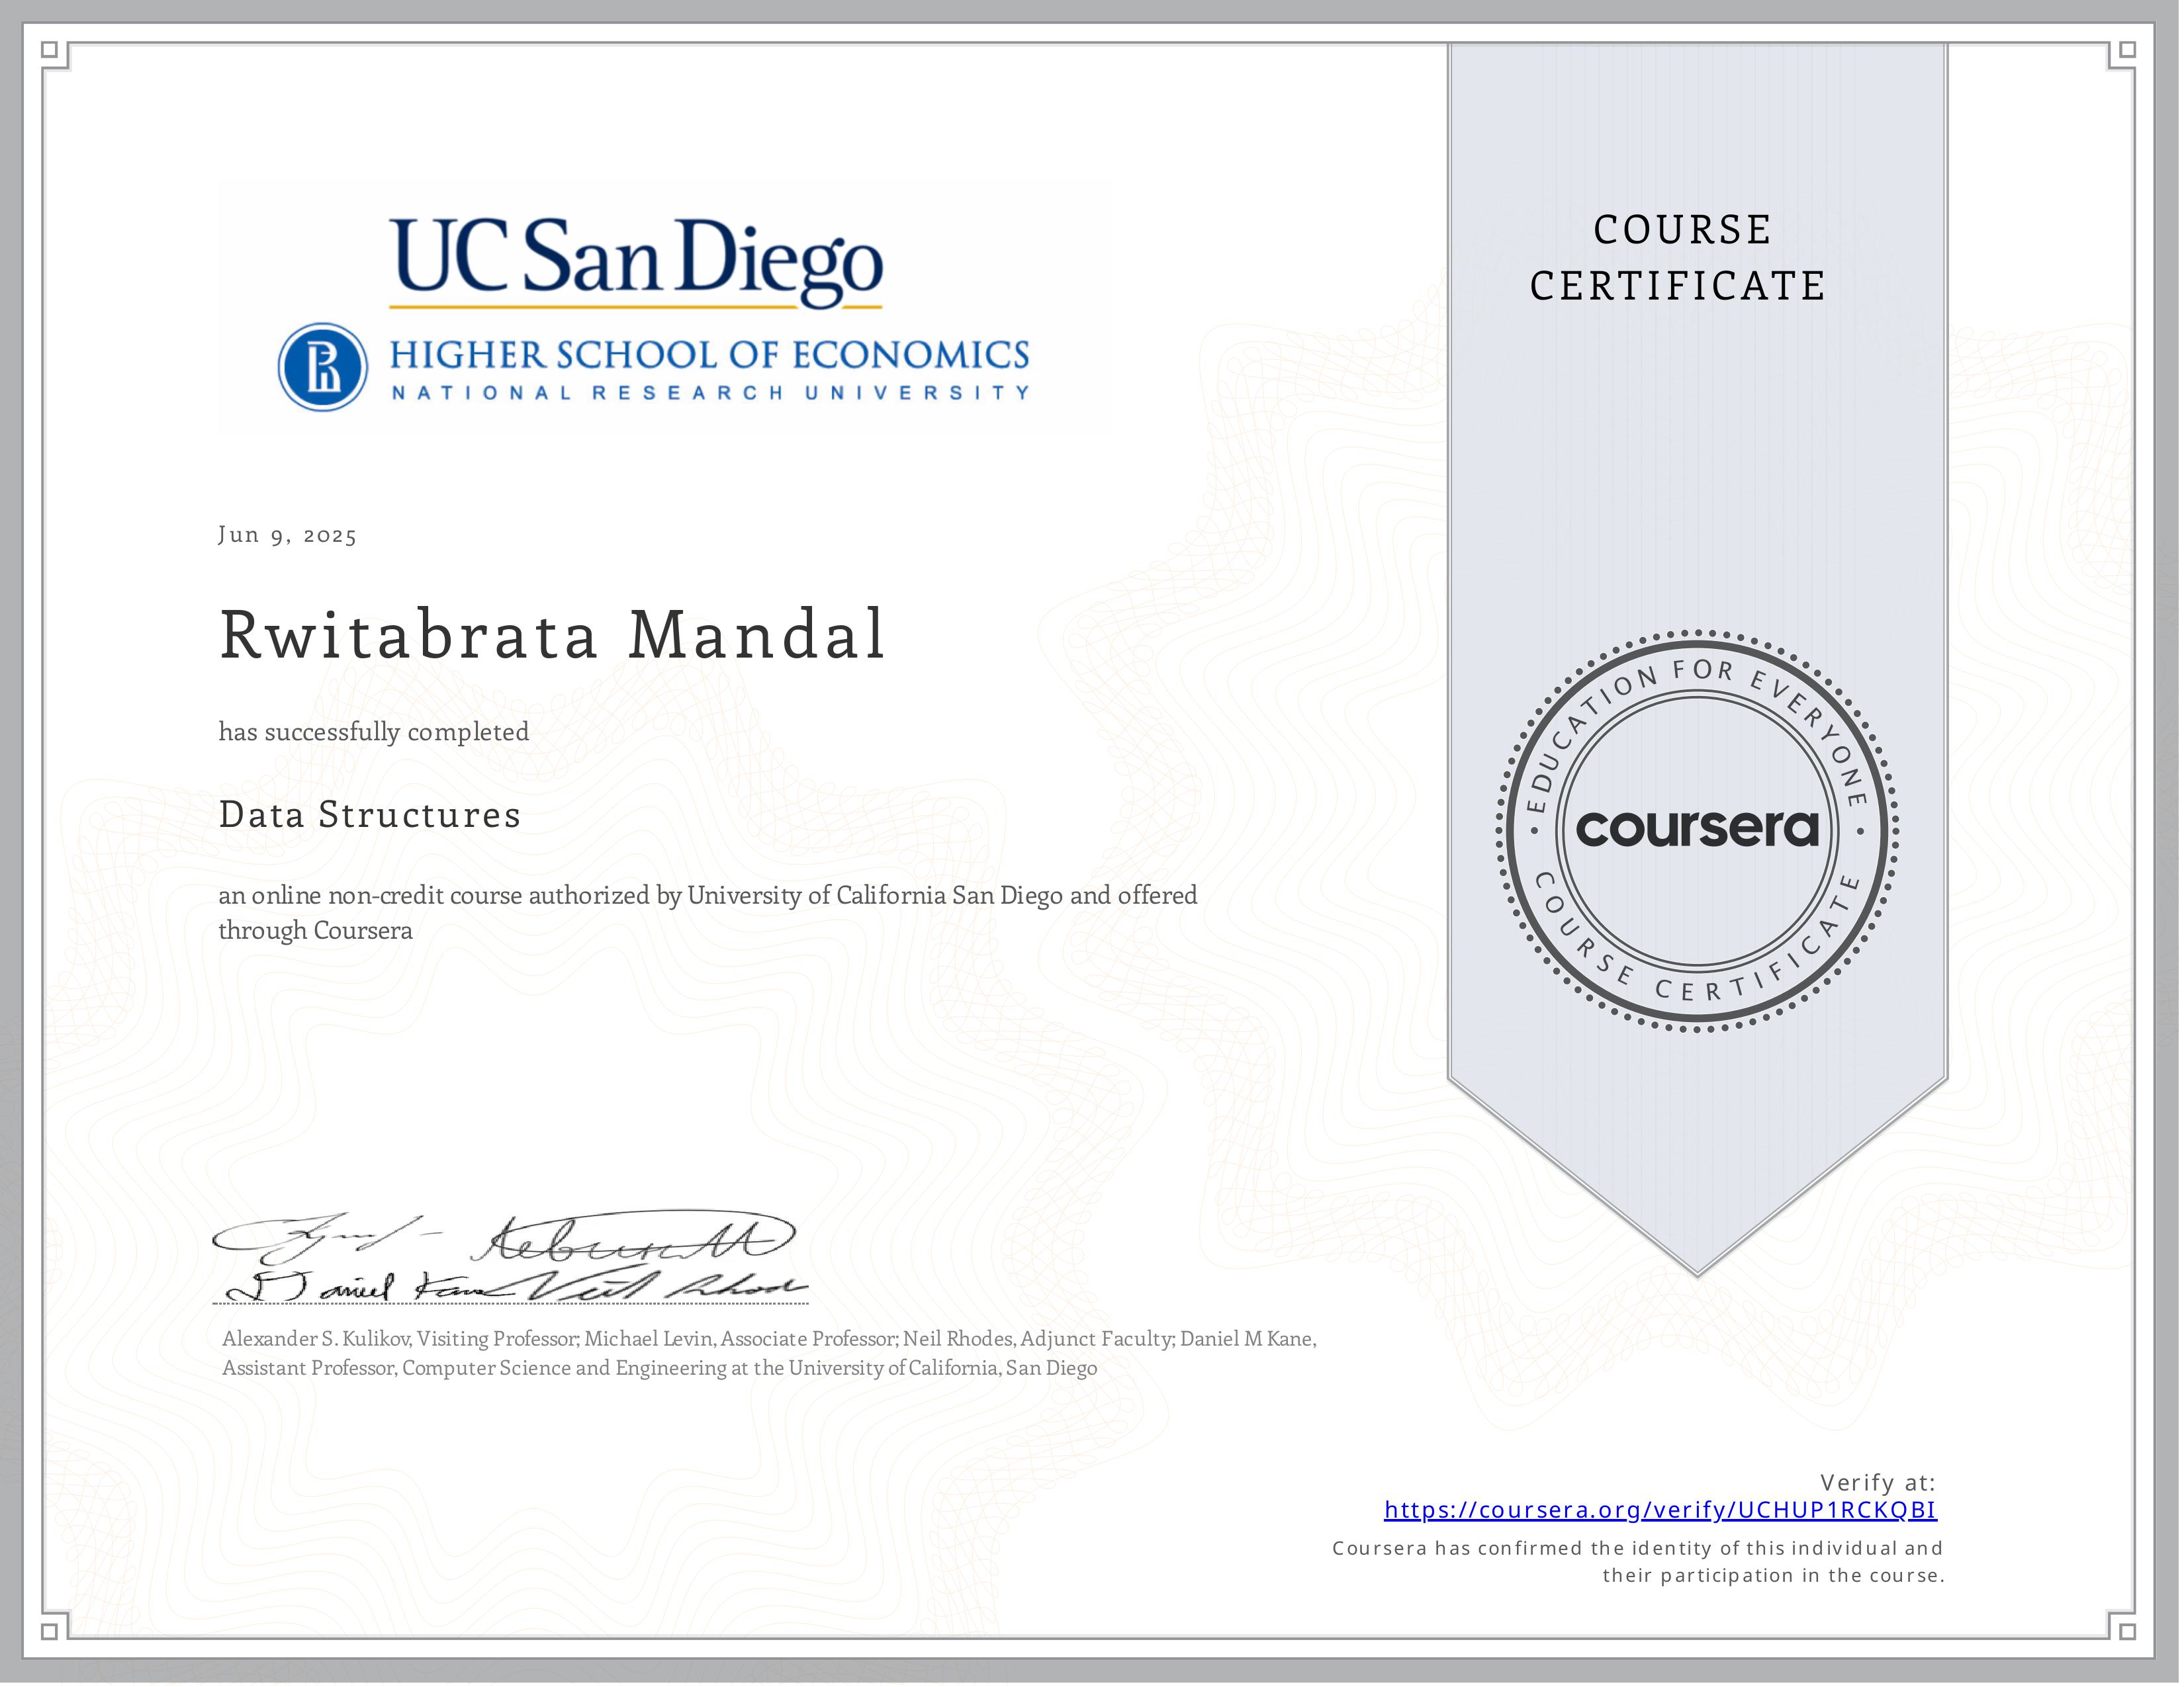Click 'an online non-credit course authorized' sentence

click(708, 894)
